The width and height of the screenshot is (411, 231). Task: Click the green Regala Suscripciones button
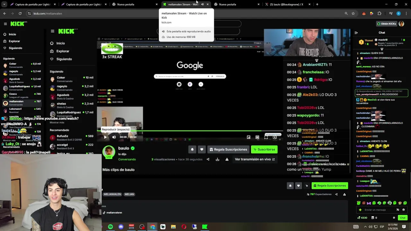point(330,185)
